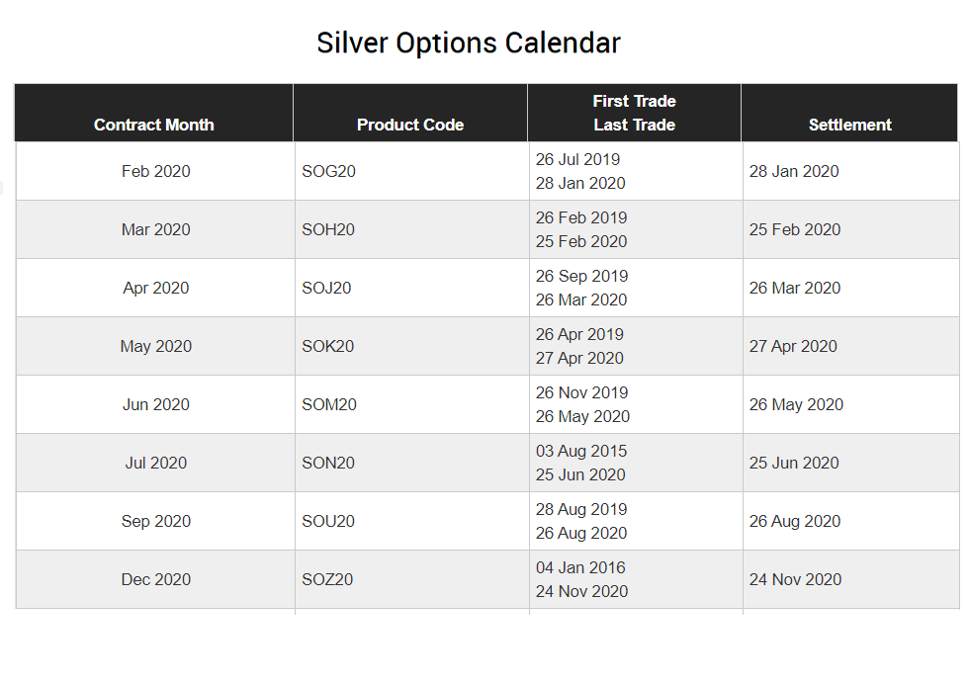This screenshot has width=970, height=684.
Task: Click the Silver Options Calendar title
Action: pyautogui.click(x=469, y=43)
